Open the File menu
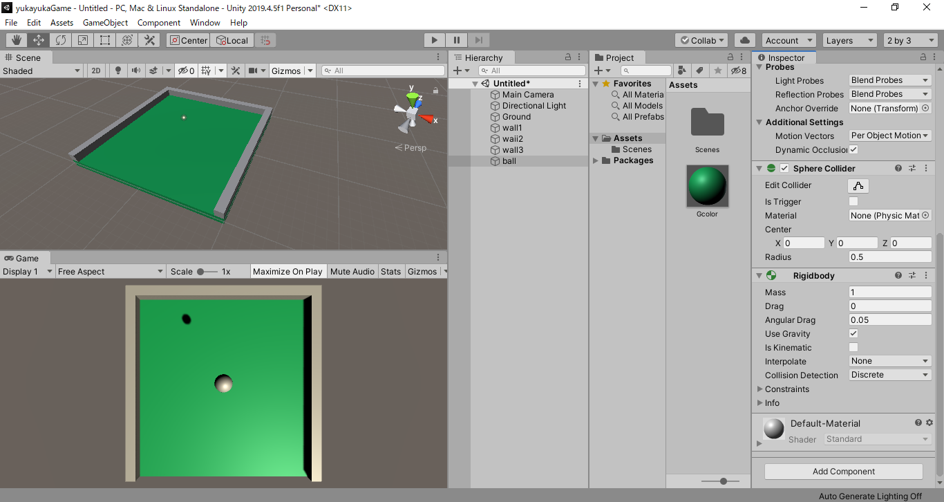 [x=11, y=23]
